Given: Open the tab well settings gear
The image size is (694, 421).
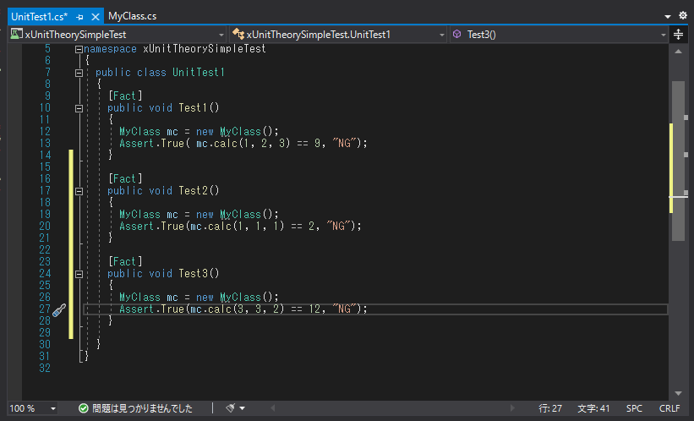Looking at the screenshot, I should 683,16.
